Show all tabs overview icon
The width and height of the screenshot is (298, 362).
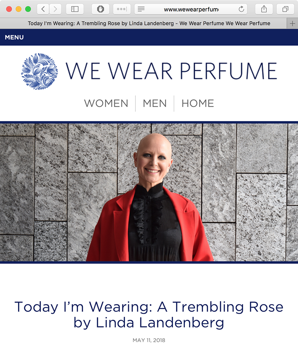(285, 9)
